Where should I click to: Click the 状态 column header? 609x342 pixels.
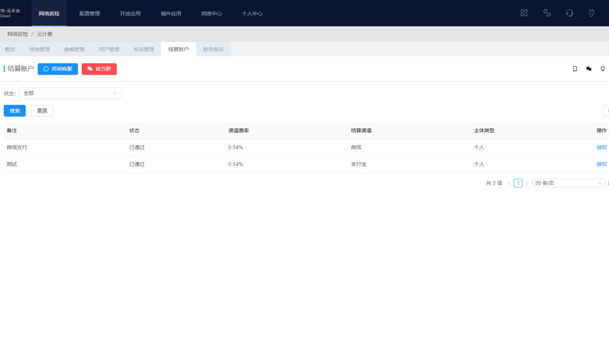(x=134, y=131)
